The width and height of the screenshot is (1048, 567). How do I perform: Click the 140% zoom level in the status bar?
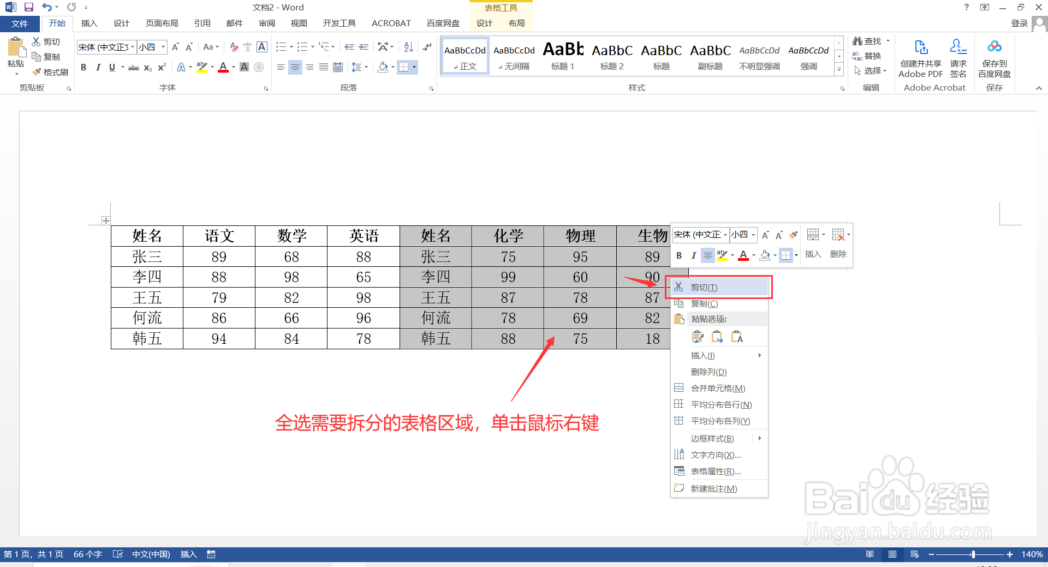pos(1032,554)
